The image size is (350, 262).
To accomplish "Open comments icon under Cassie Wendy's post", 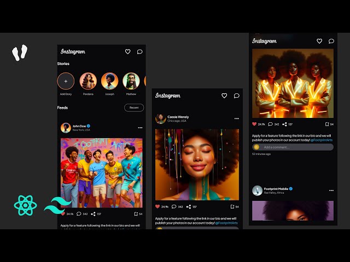I will pyautogui.click(x=174, y=206).
